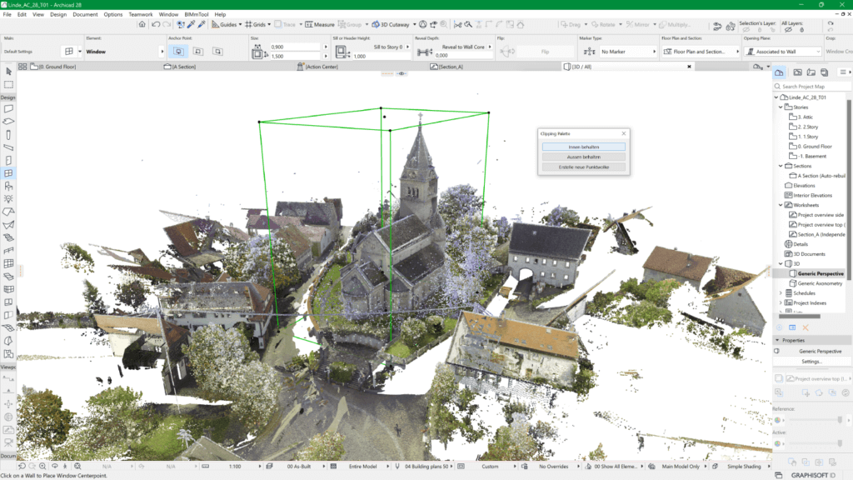
Task: Select the Marquee tool
Action: (8, 84)
